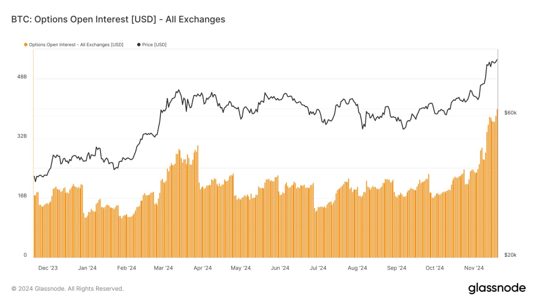This screenshot has height=302, width=537.
Task: Click the Glassnode copyright notice
Action: coord(68,289)
